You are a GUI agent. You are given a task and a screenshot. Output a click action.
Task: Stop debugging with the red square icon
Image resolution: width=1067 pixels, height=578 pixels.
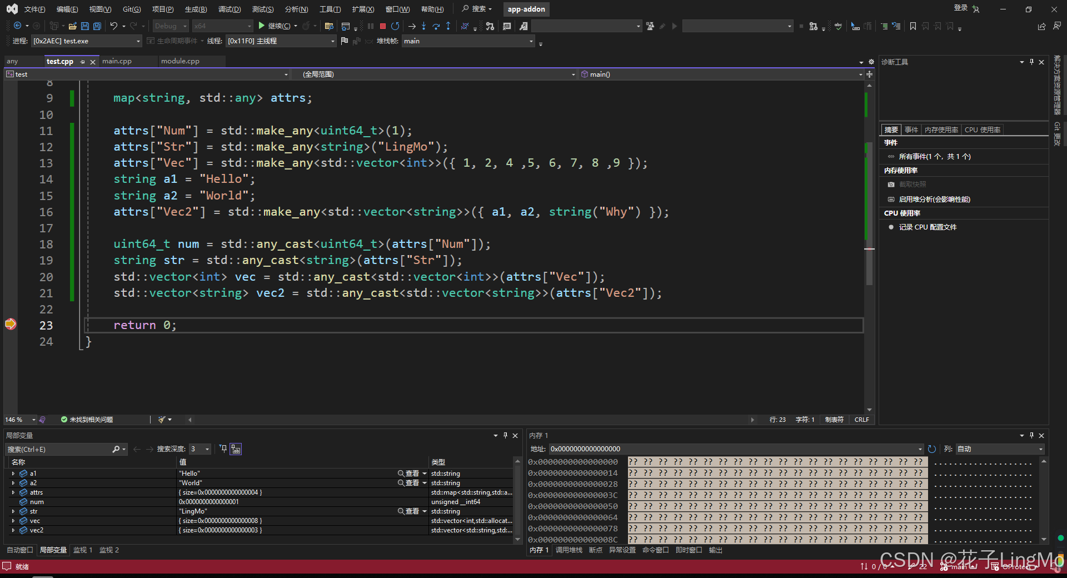tap(383, 26)
